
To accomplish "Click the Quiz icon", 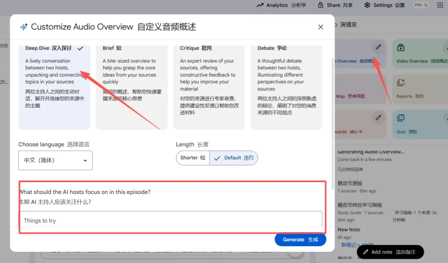I will click(401, 118).
